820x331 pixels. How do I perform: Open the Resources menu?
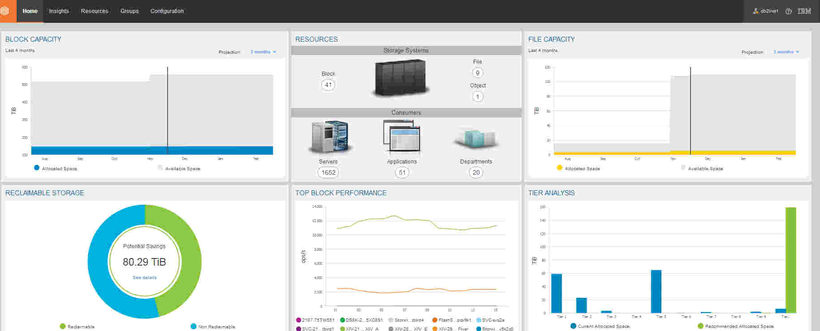(95, 11)
